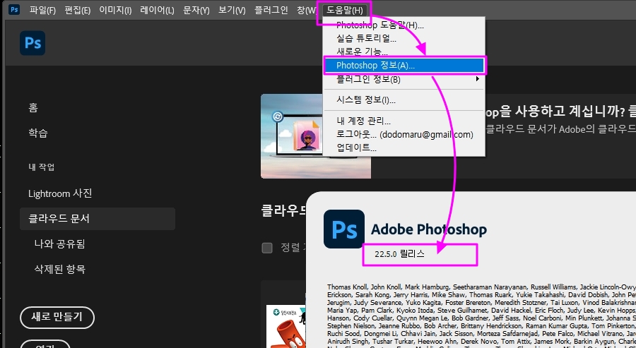Open the 플러그인 menu

click(271, 10)
